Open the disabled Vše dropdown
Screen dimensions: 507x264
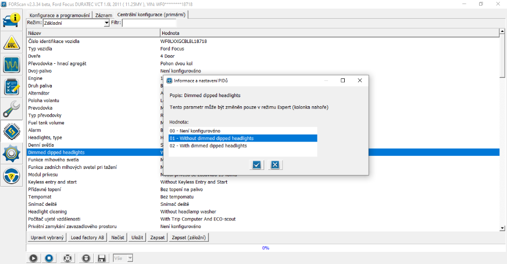click(x=123, y=258)
